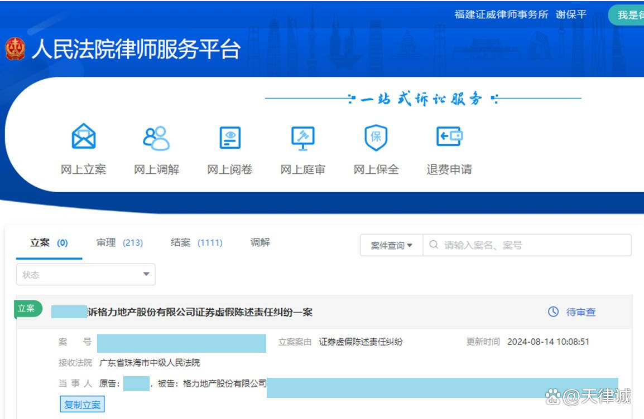Viewport: 644px width, 419px height.
Task: Expand the 案件查询 query dropdown
Action: 391,245
